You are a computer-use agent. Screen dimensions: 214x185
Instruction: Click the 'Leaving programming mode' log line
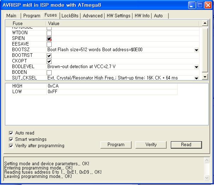click(x=38, y=176)
